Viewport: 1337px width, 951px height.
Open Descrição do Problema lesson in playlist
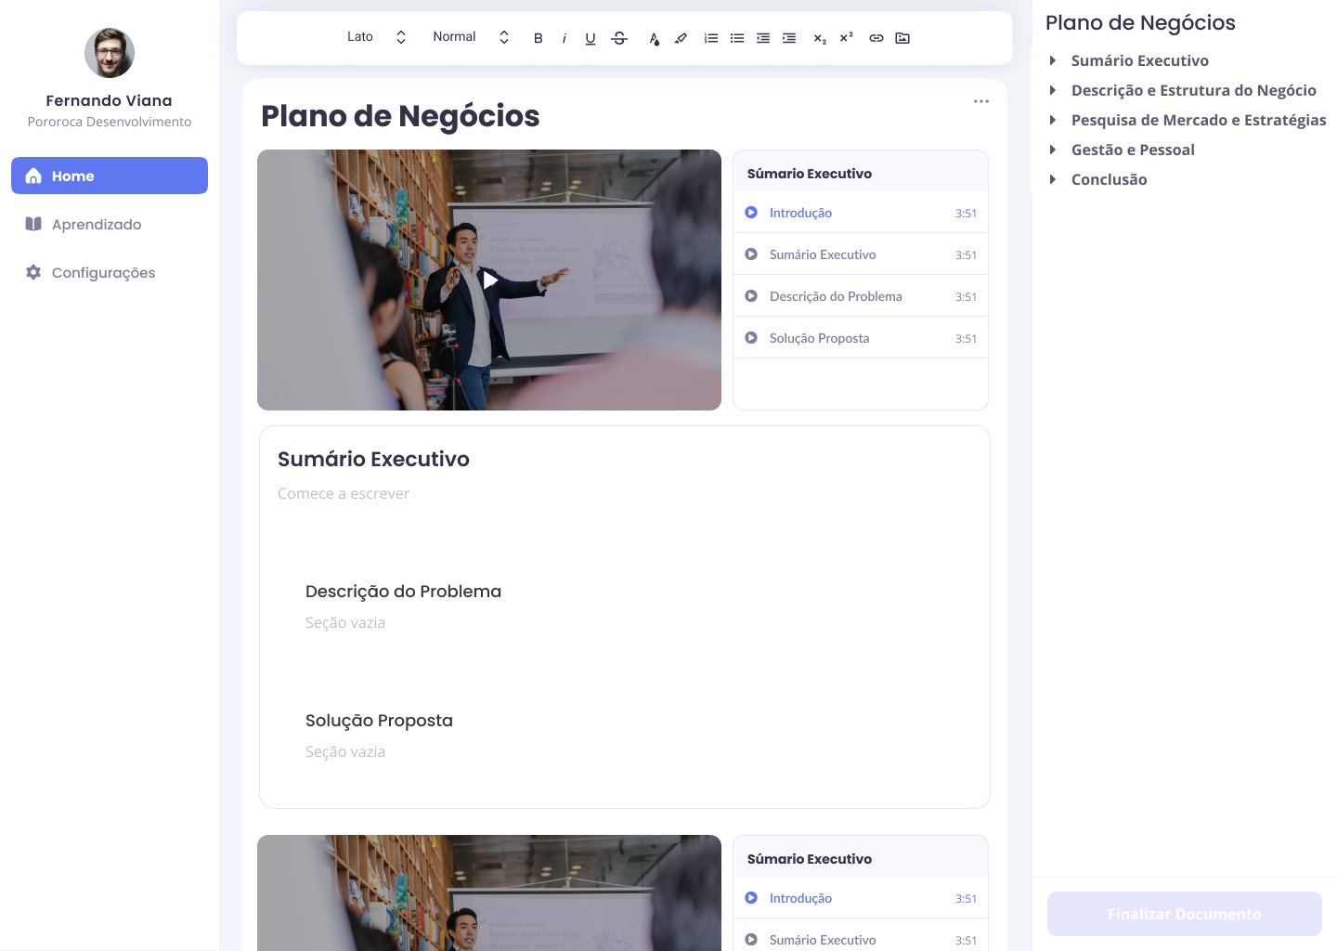(861, 296)
